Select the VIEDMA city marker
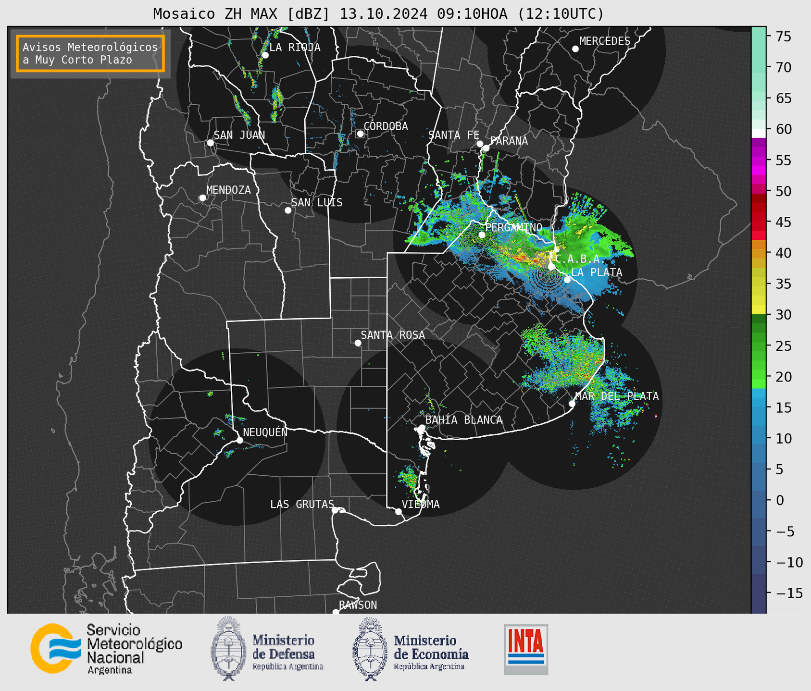The image size is (811, 691). point(398,512)
